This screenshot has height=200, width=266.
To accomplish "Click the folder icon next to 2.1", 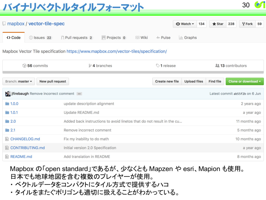I will (x=7, y=130).
